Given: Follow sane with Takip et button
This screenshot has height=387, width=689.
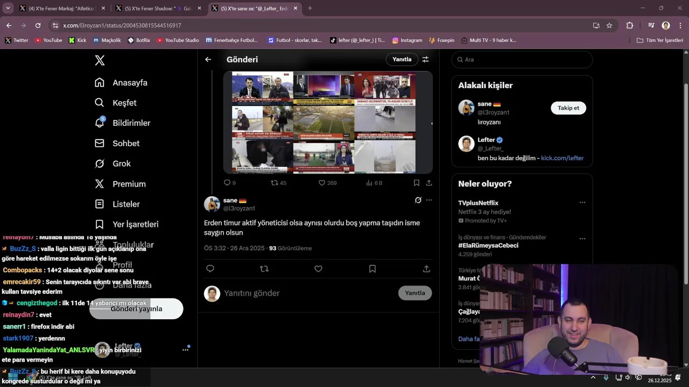Looking at the screenshot, I should 568,108.
